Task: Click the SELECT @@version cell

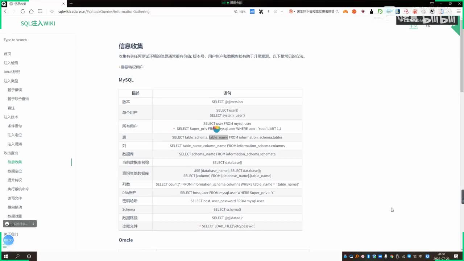Action: (x=227, y=102)
